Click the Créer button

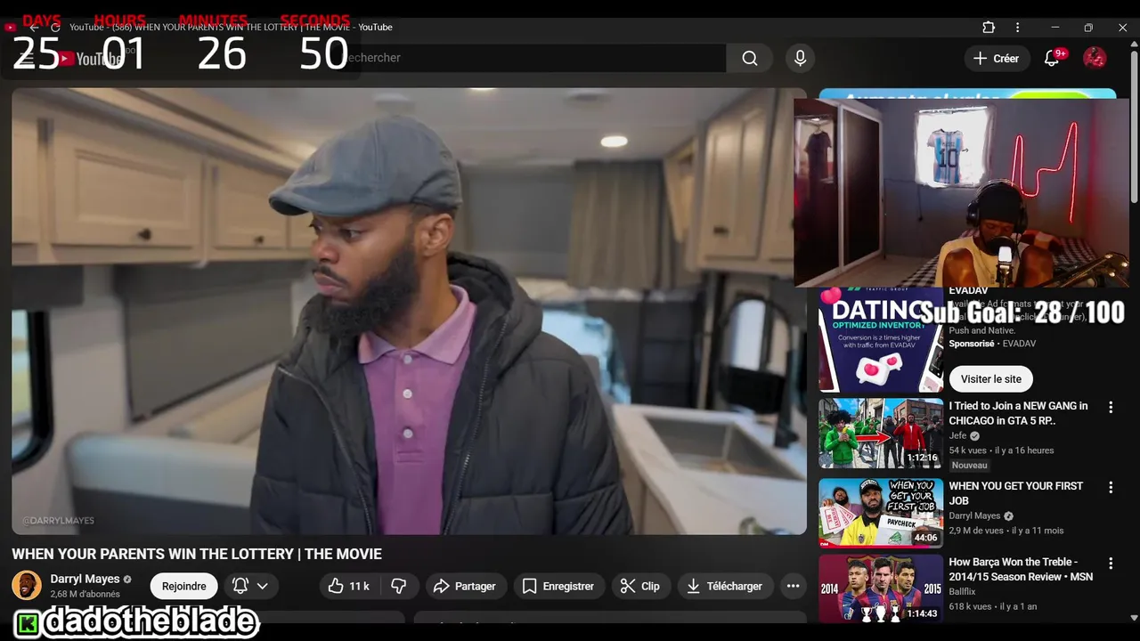point(997,58)
